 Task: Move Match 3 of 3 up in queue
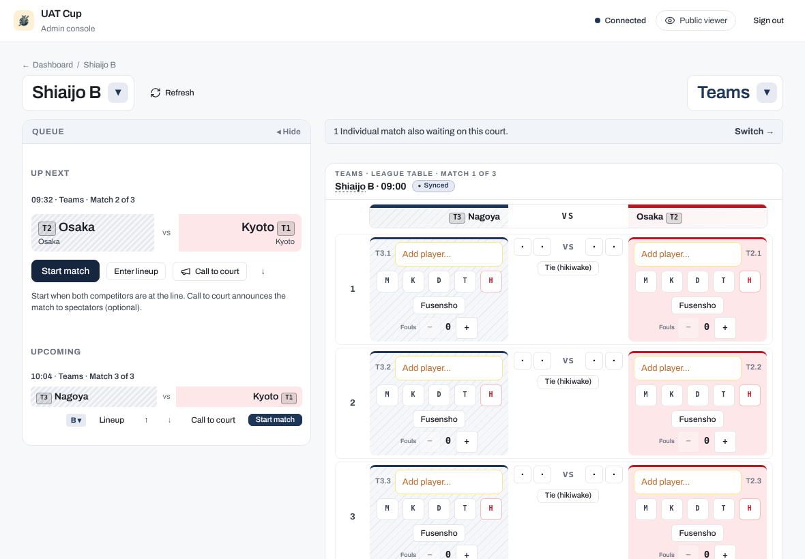pyautogui.click(x=146, y=420)
